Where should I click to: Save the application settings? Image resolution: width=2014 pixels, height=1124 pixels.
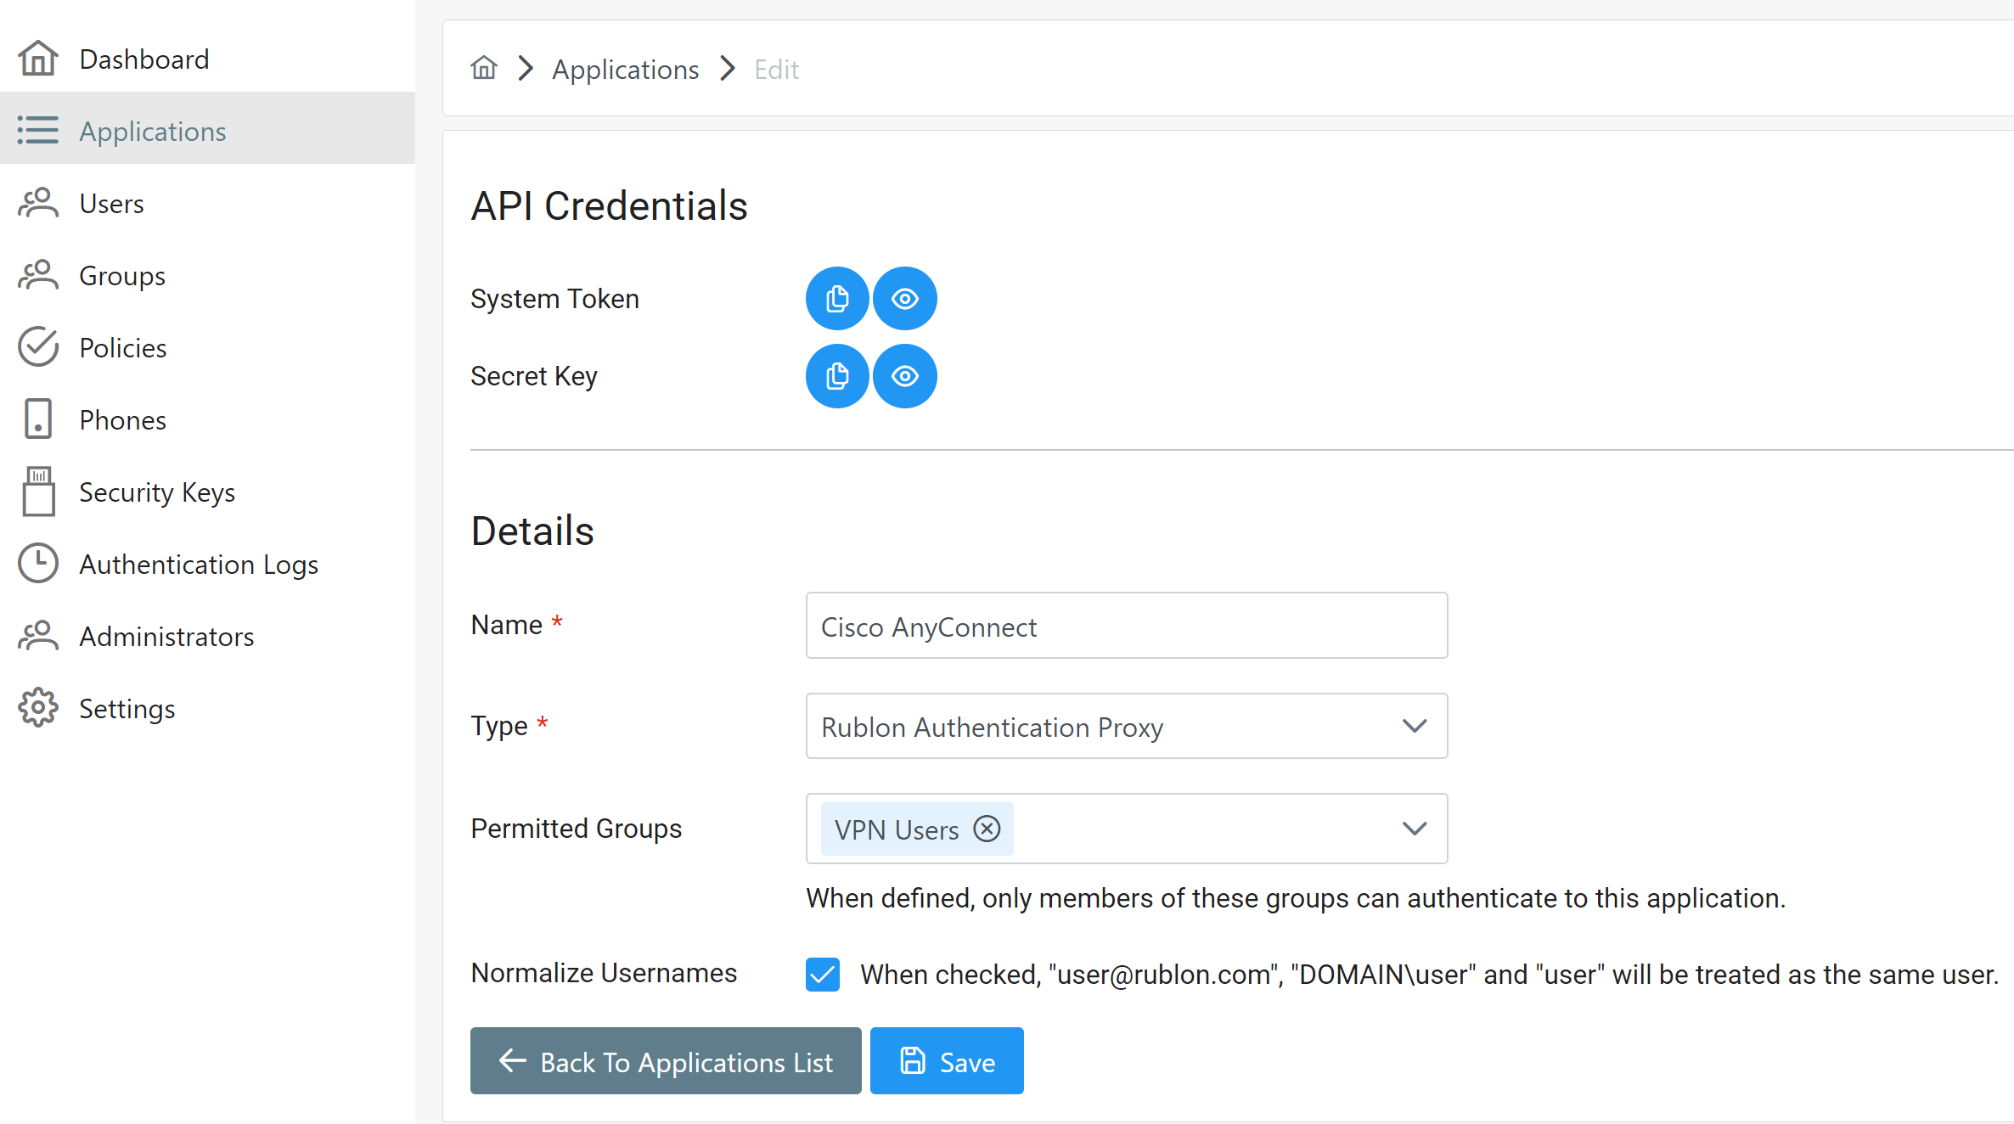[947, 1061]
